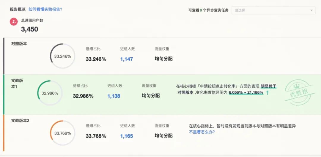Click the control version 33.246% ring chart
The height and width of the screenshot is (157, 321).
click(62, 56)
